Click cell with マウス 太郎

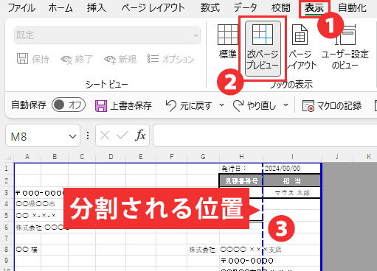click(292, 193)
